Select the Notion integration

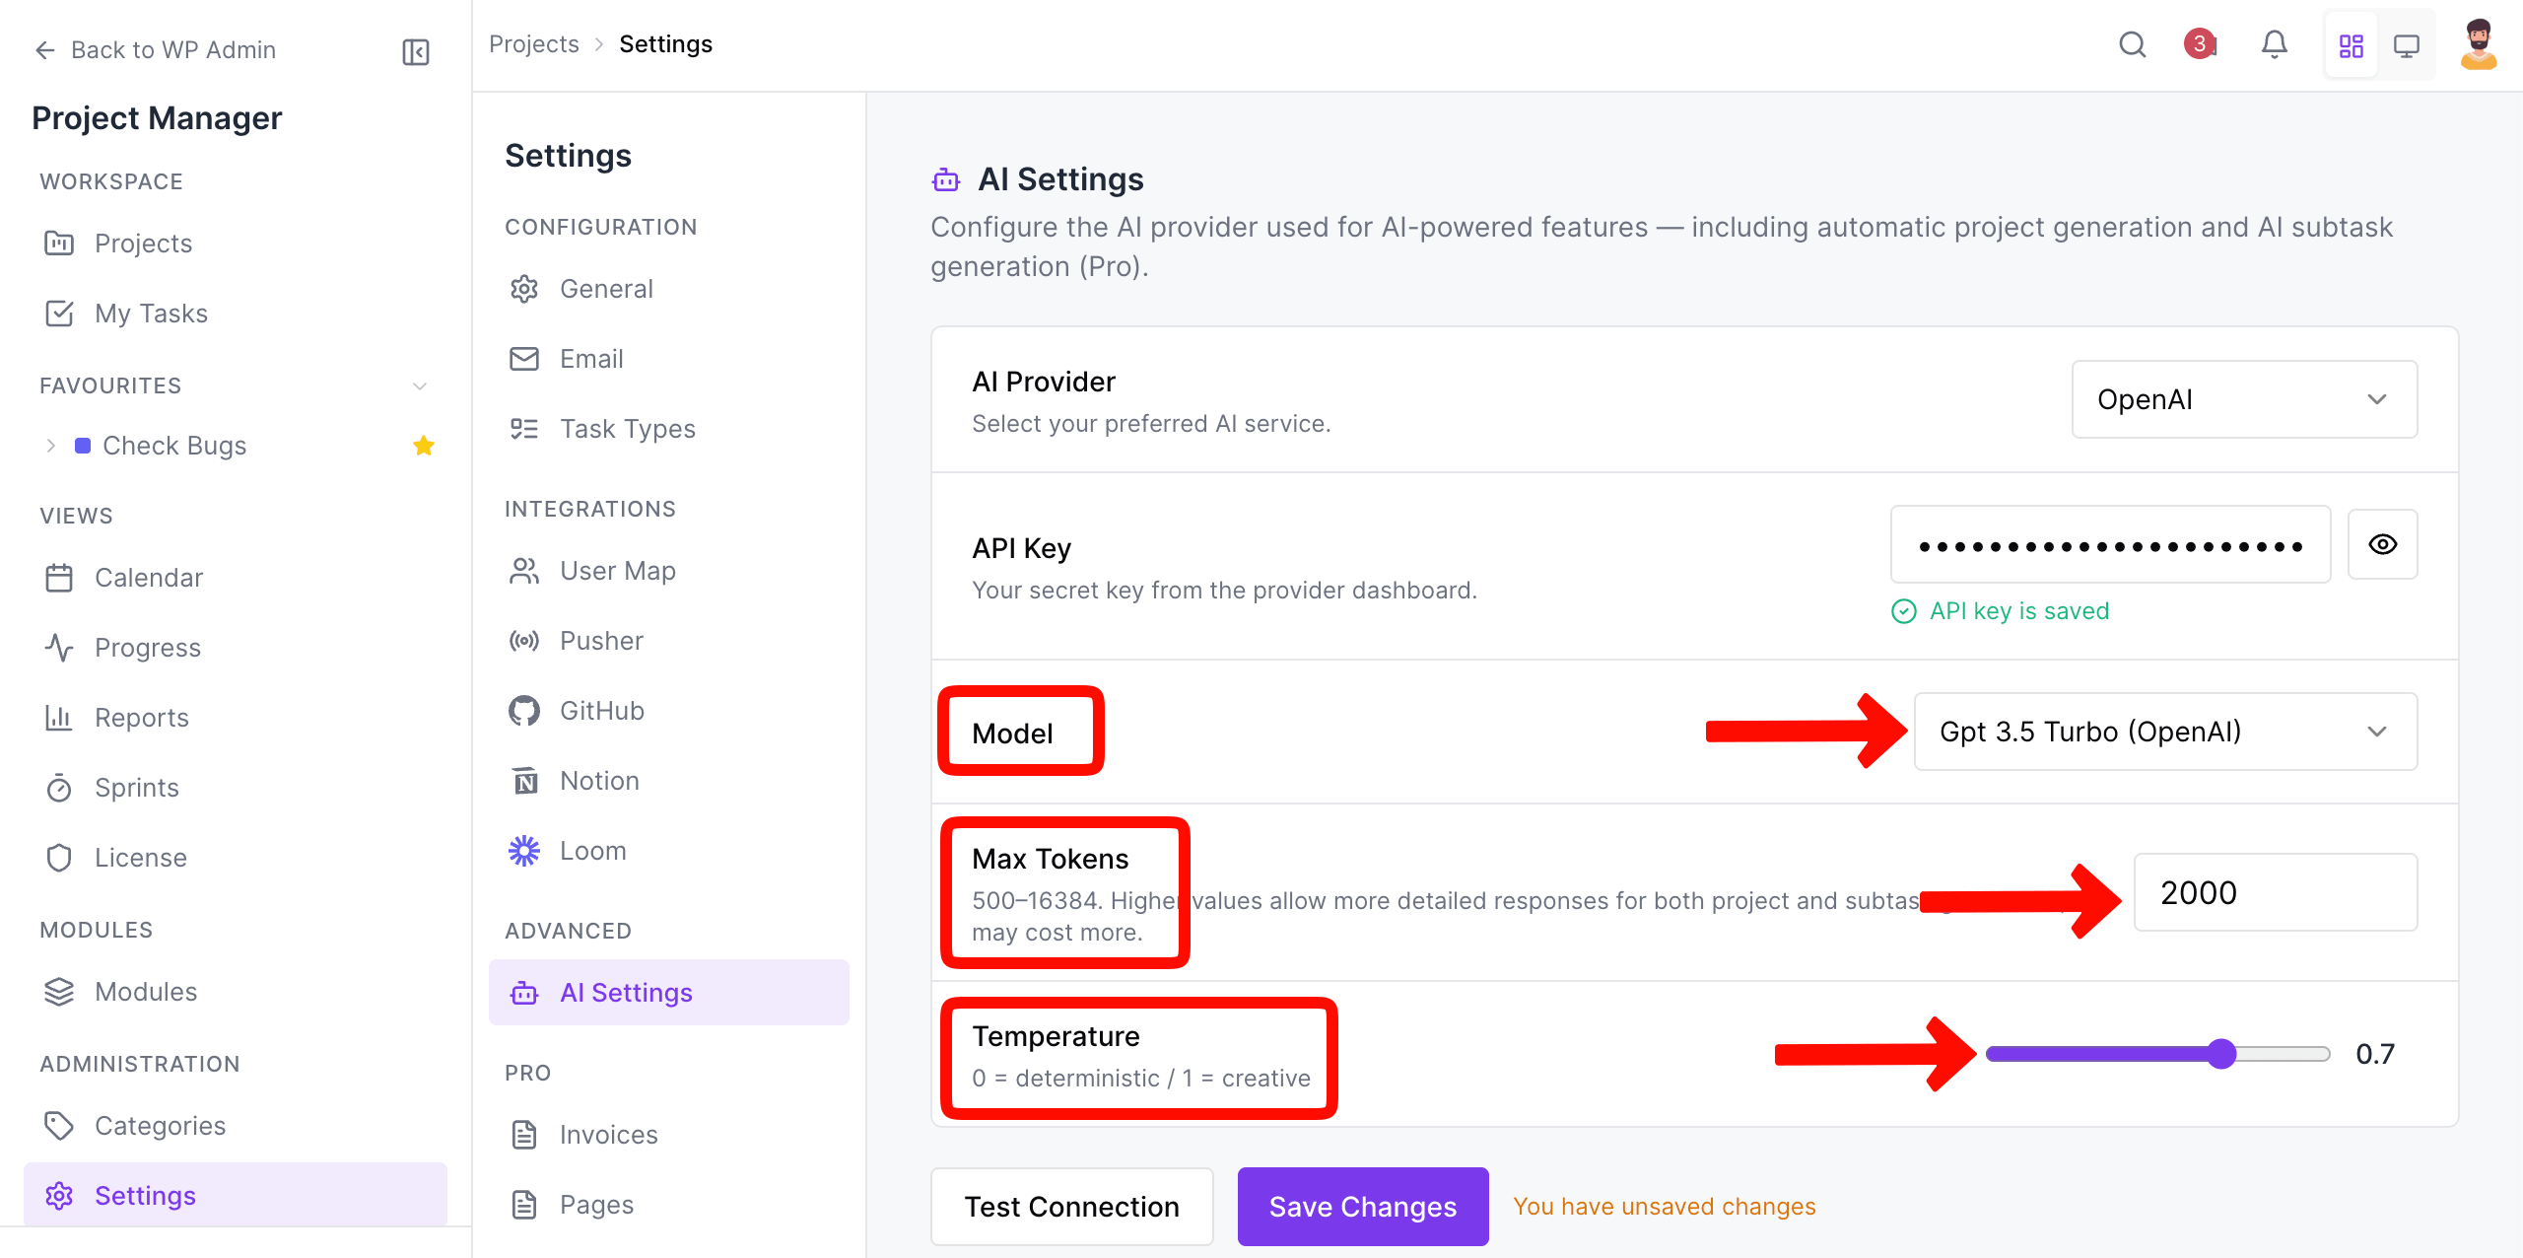pyautogui.click(x=598, y=780)
